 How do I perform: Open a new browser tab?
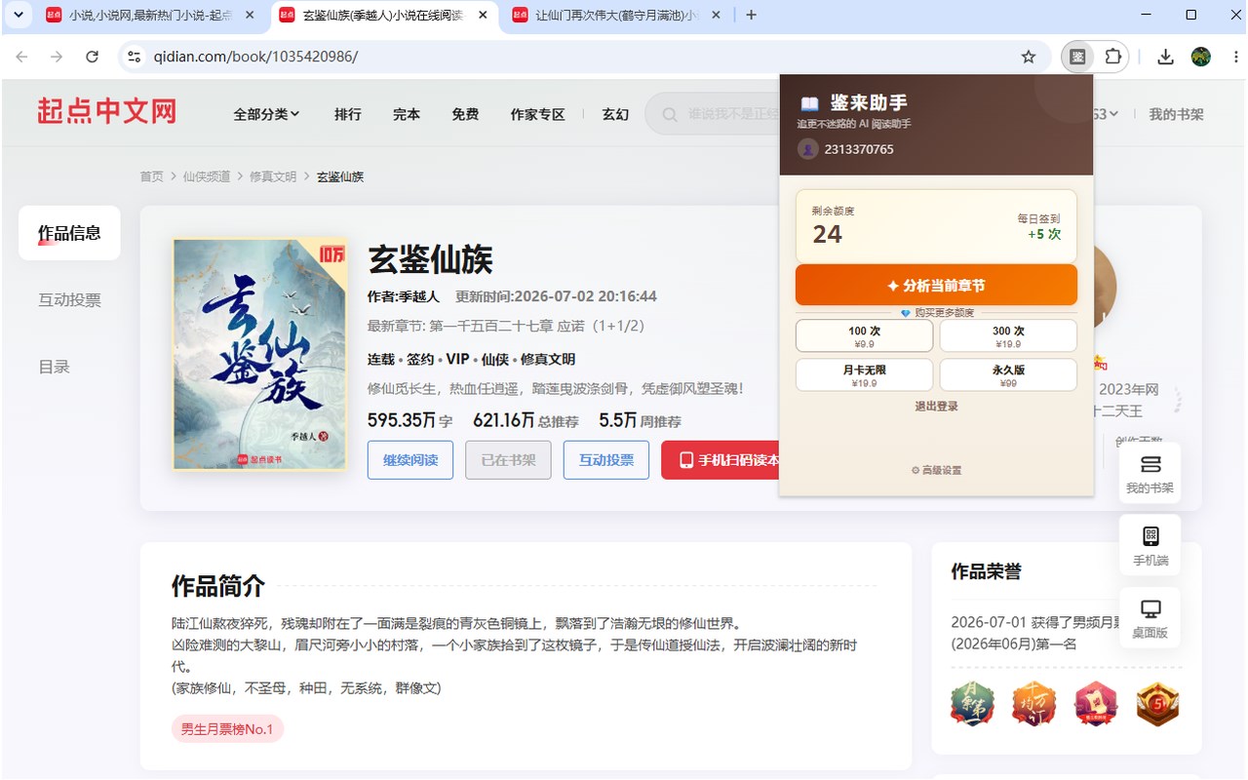click(751, 15)
